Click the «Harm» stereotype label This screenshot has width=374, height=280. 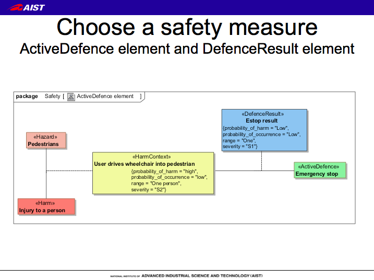pos(45,203)
